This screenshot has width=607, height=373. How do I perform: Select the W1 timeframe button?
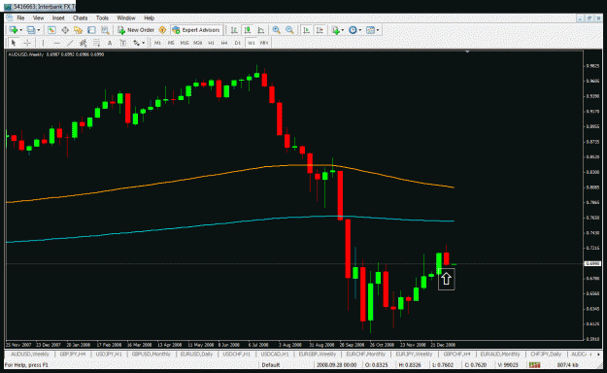coord(252,43)
